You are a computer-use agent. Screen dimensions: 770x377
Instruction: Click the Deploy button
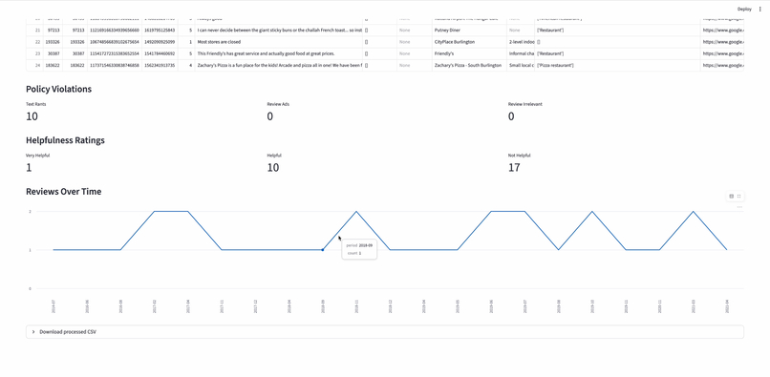pyautogui.click(x=744, y=9)
